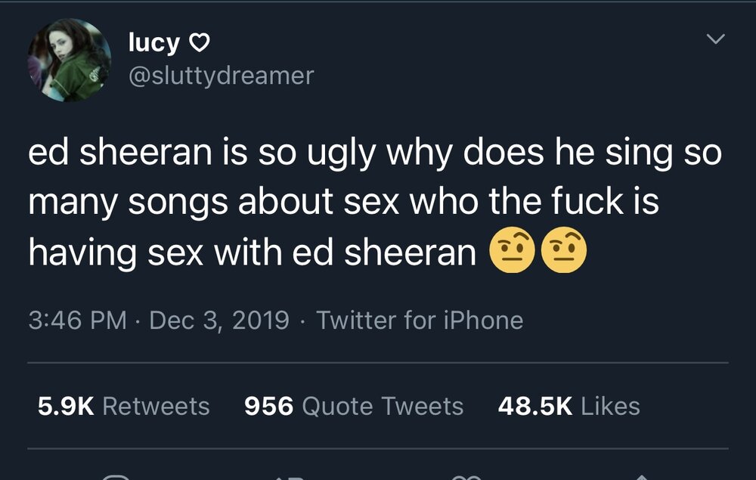Image resolution: width=756 pixels, height=480 pixels.
Task: Click the 3:46 PM timestamp
Action: point(77,321)
